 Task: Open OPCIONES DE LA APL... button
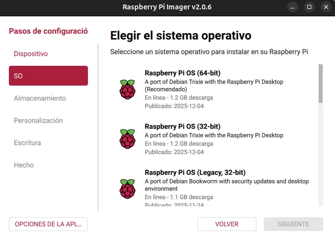click(48, 224)
